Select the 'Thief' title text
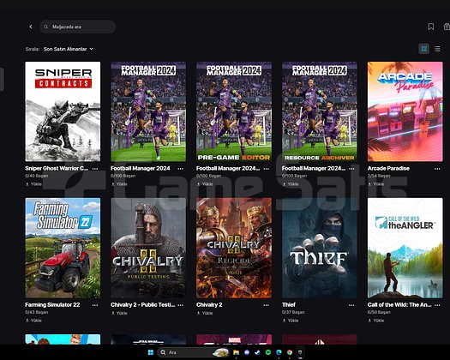 [x=289, y=305]
